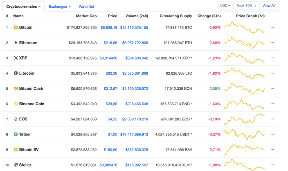Image resolution: width=288 pixels, height=171 pixels.
Task: Click the Litecoin logo icon
Action: pyautogui.click(x=16, y=73)
